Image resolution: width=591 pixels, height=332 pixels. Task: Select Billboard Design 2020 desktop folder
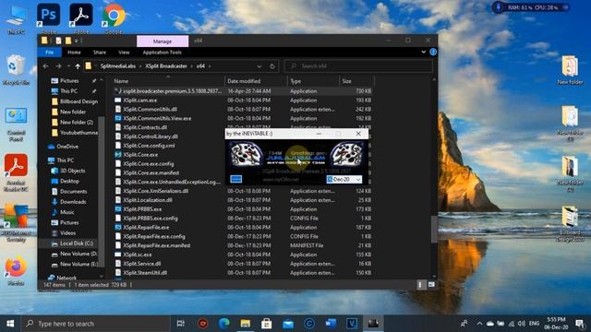(570, 224)
